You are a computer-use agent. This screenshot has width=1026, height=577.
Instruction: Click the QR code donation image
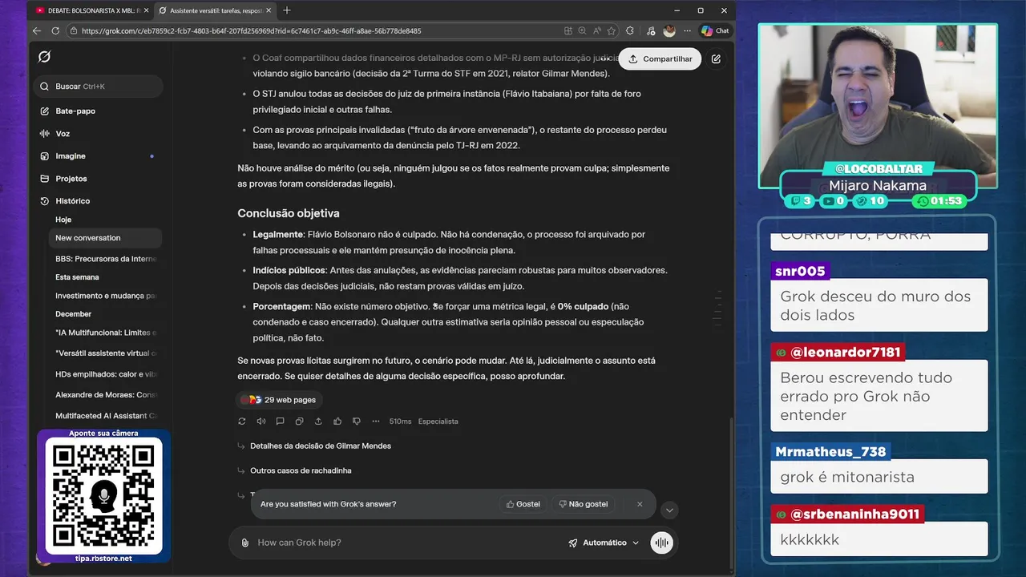[x=103, y=497]
